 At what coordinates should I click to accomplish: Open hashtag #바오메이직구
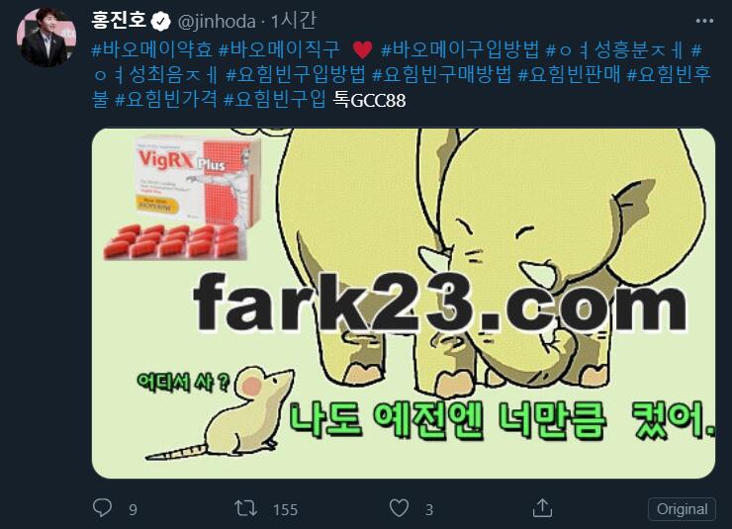click(x=279, y=49)
